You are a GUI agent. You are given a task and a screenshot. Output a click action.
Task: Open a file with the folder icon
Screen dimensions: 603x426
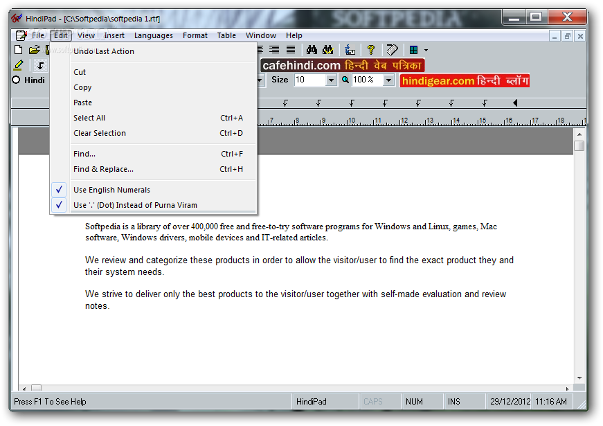tap(34, 50)
